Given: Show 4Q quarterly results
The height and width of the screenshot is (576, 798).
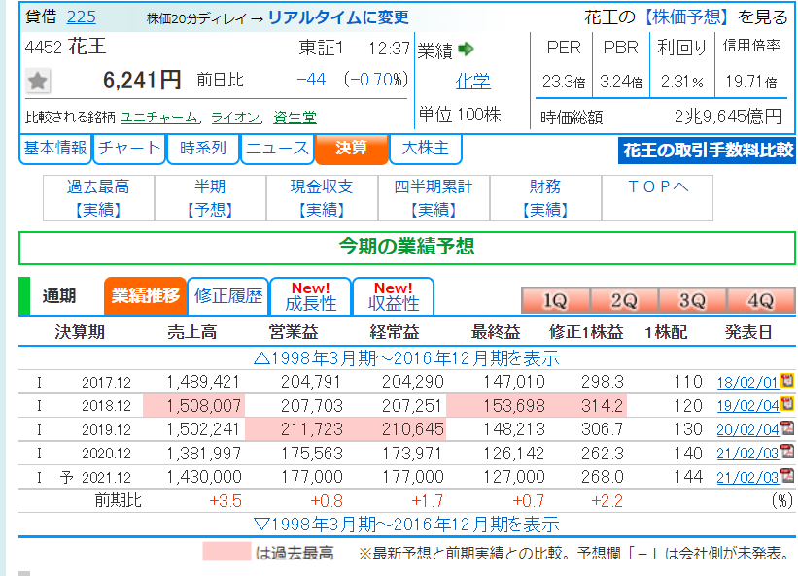Looking at the screenshot, I should pos(761,300).
